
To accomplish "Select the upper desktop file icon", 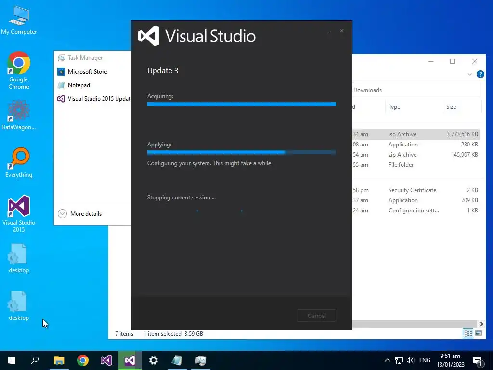I will (19, 258).
